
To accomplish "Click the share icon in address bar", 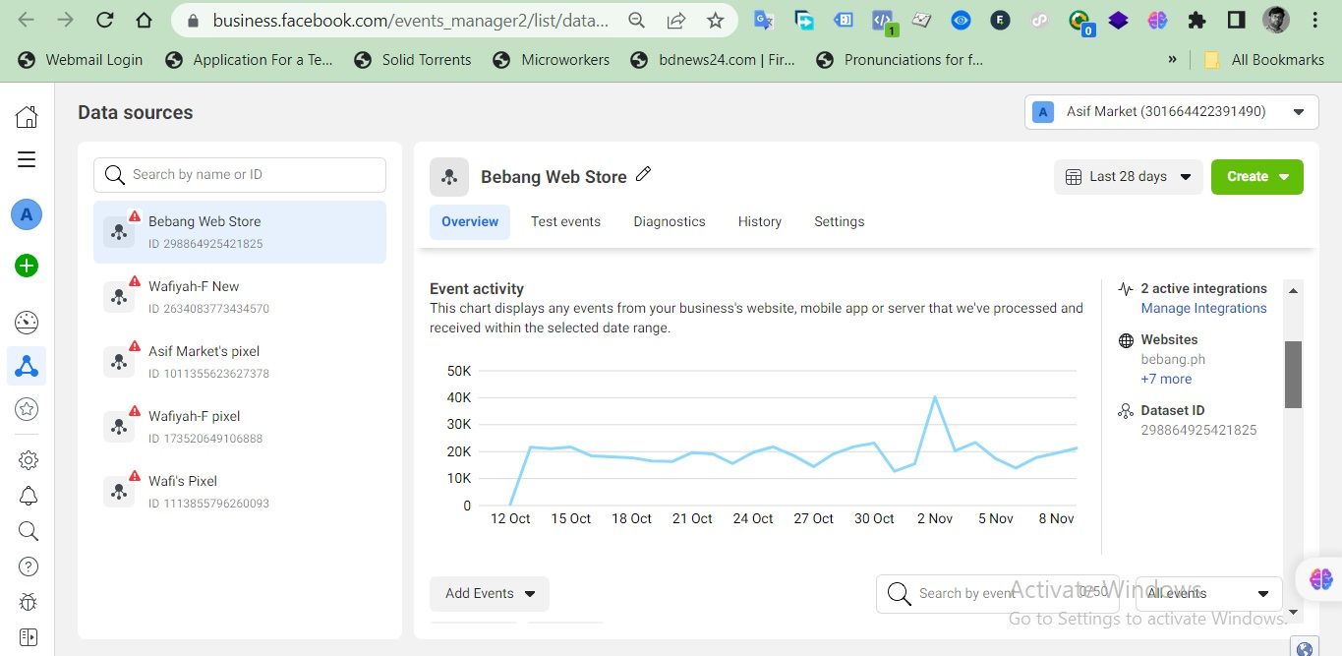I will pyautogui.click(x=676, y=20).
